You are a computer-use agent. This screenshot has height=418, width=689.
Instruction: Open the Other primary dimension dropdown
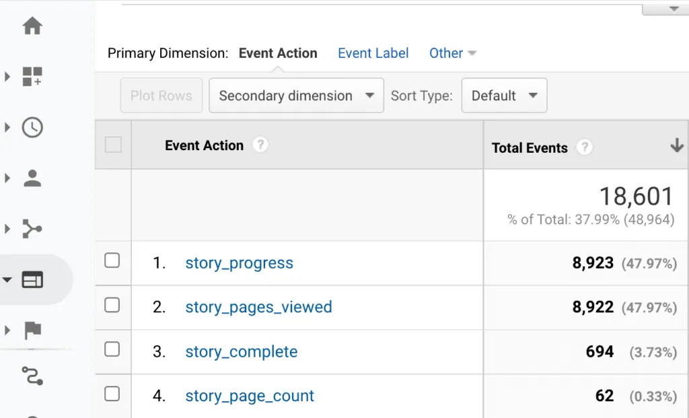pos(453,53)
